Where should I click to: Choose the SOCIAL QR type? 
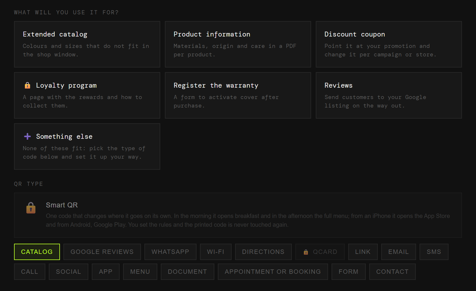68,272
